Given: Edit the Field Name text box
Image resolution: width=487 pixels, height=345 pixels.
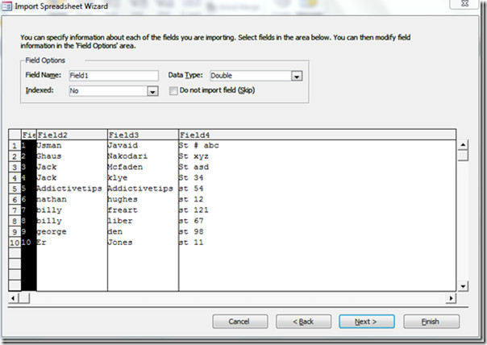Looking at the screenshot, I should click(x=114, y=76).
